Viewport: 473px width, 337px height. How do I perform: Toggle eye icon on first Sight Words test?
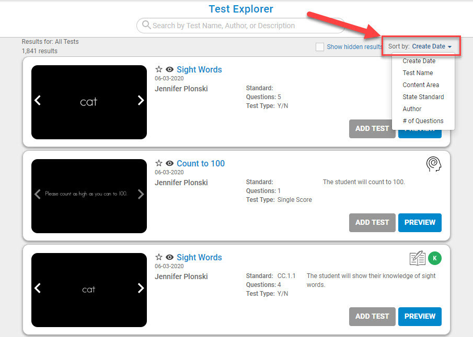click(169, 69)
